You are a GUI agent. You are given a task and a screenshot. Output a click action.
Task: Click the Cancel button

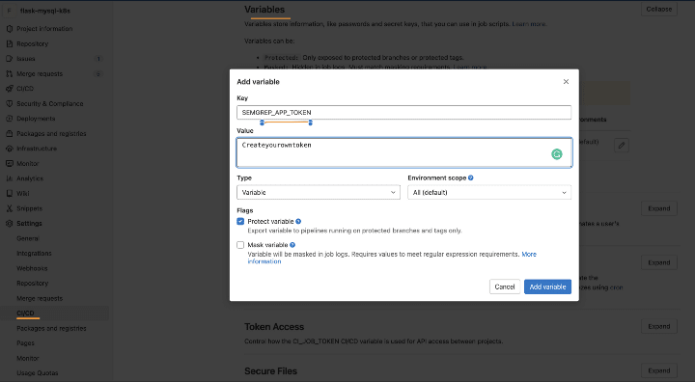(505, 286)
